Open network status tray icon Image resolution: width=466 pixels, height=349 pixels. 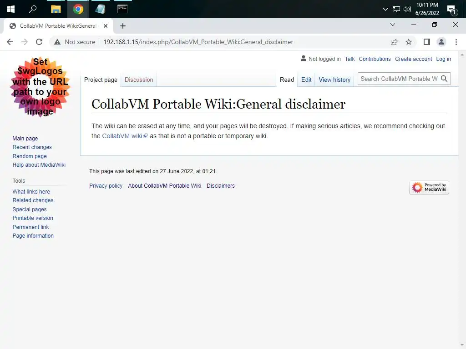pyautogui.click(x=396, y=9)
